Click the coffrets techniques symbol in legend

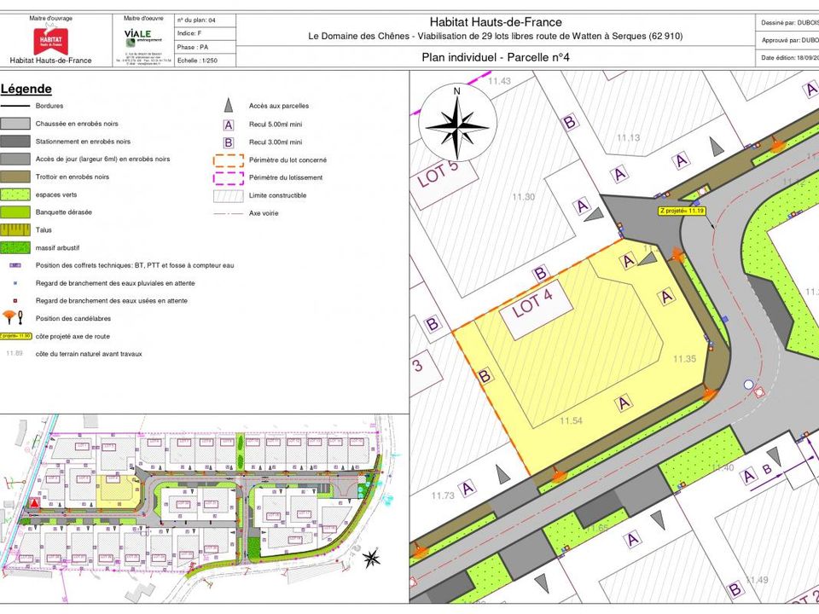pos(15,265)
